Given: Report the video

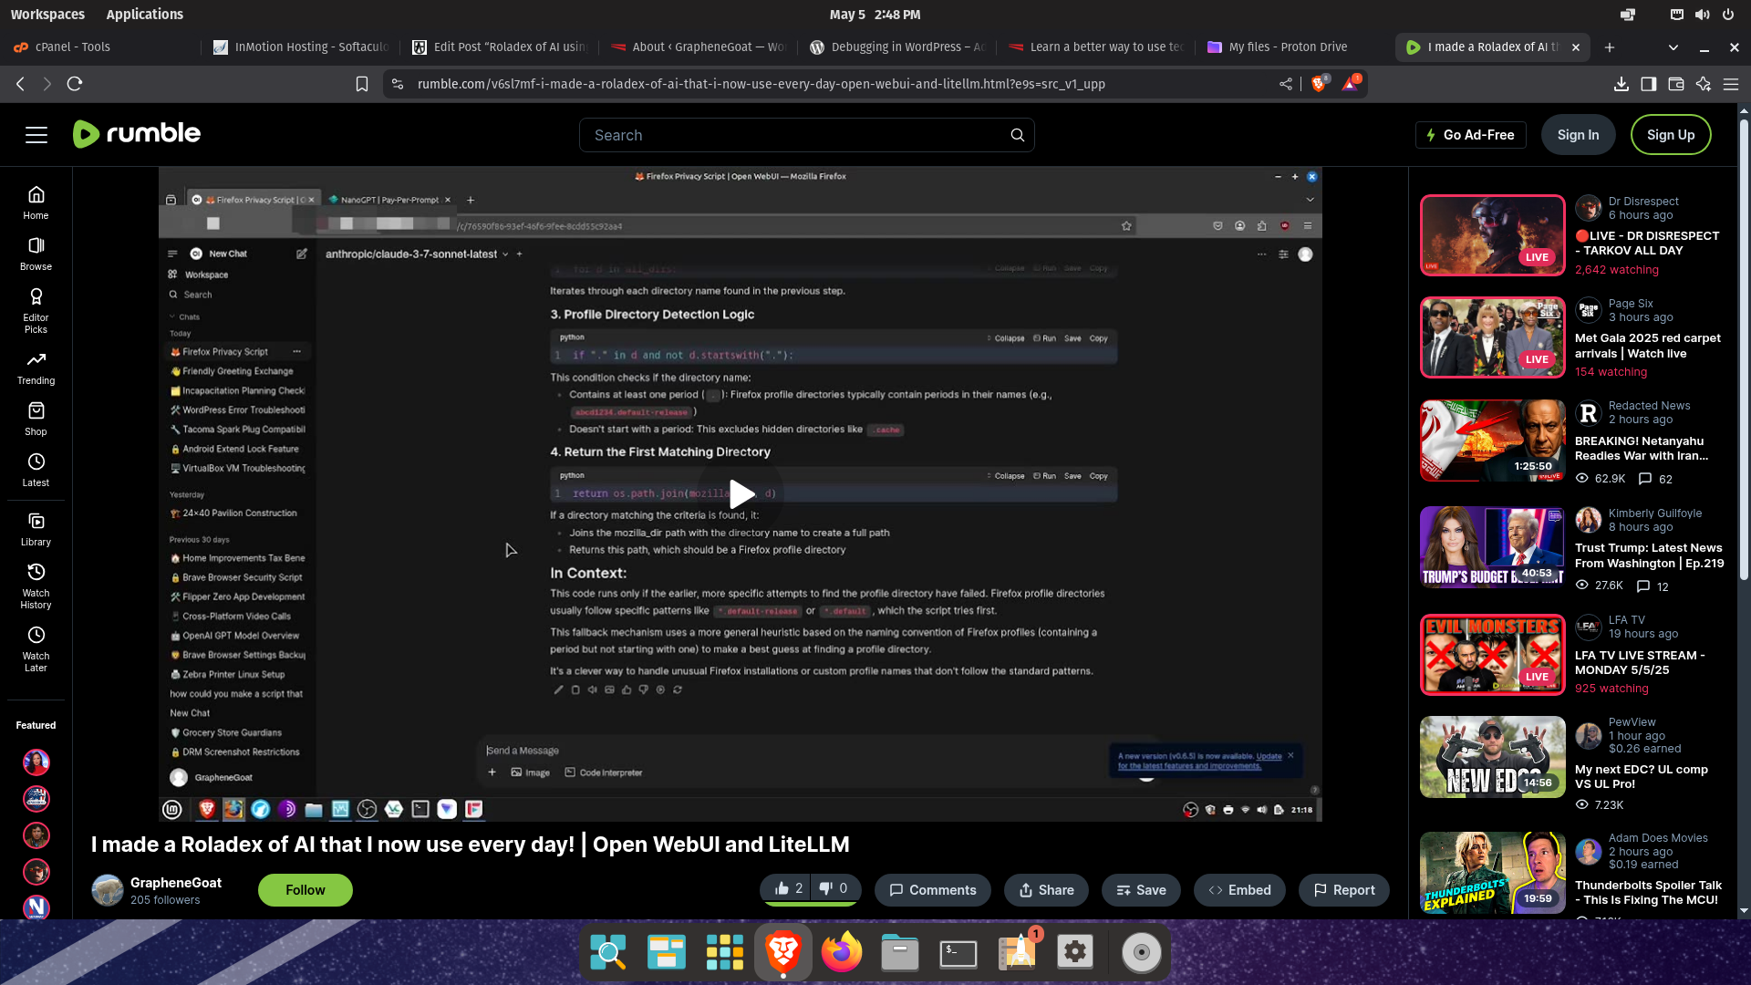Looking at the screenshot, I should pos(1344,890).
